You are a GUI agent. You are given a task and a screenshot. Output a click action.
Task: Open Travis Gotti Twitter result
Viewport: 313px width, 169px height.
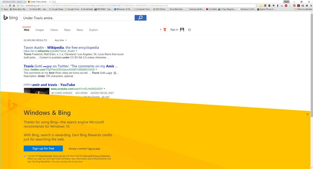pyautogui.click(x=71, y=66)
